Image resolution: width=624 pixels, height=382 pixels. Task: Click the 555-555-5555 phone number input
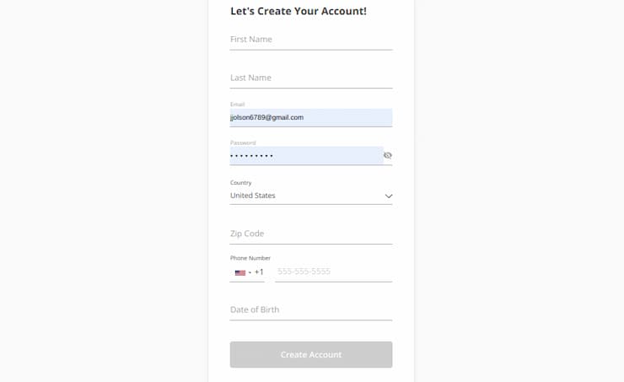tap(333, 272)
